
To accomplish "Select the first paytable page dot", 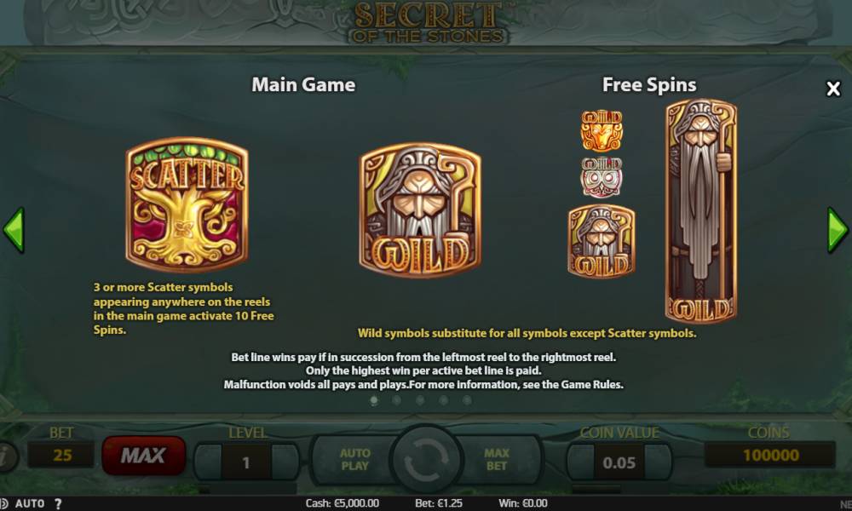I will (x=374, y=400).
